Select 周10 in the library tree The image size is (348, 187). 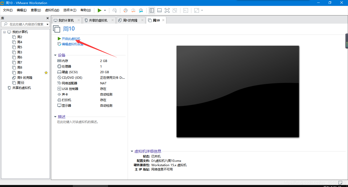pos(20,83)
